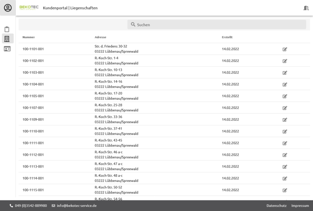Open the Impressum footer link

[300, 206]
